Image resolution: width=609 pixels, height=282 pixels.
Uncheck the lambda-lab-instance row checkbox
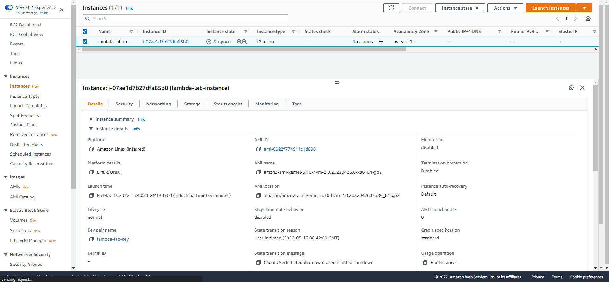85,42
